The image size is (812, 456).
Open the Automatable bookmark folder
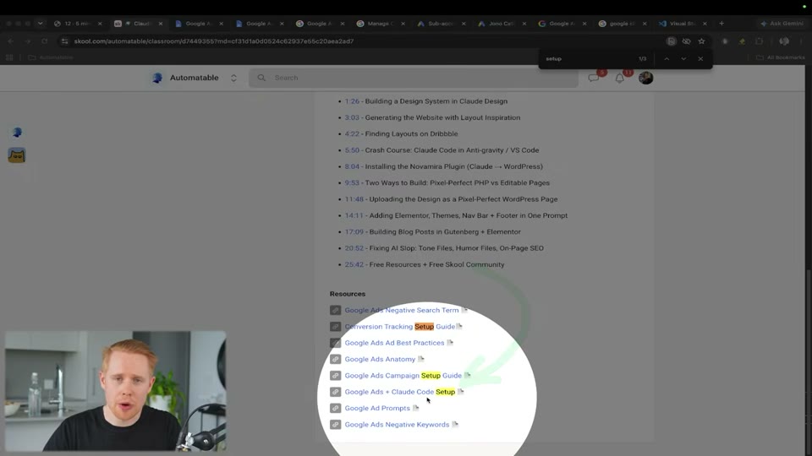51,57
